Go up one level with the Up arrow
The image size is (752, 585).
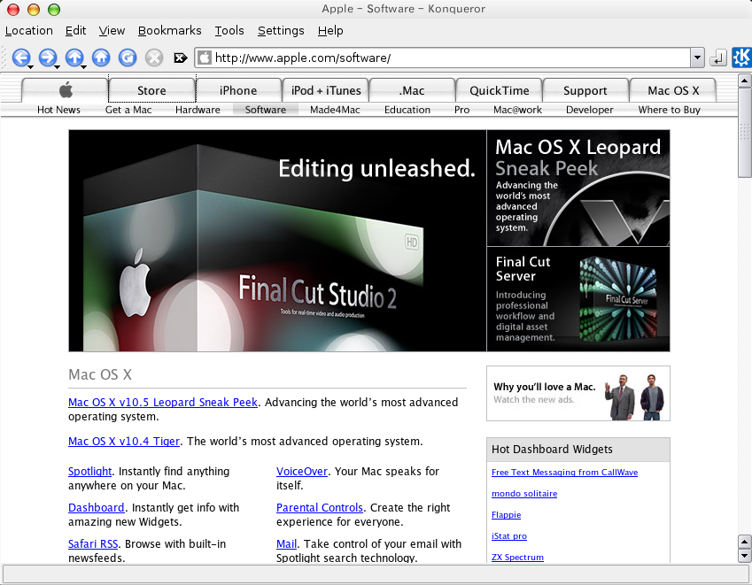click(x=74, y=58)
